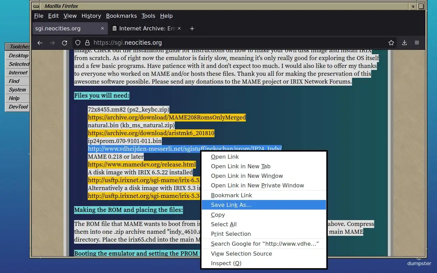Open the Help menu

point(166,16)
